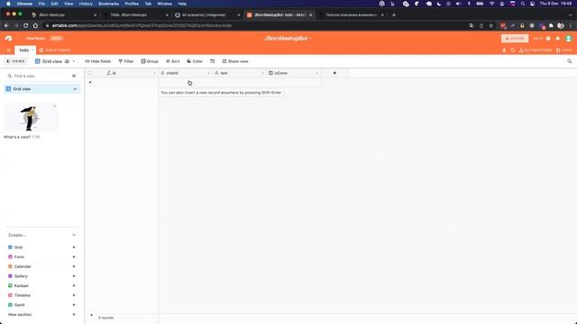Image resolution: width=577 pixels, height=324 pixels.
Task: Open the Interfaces section
Action: click(35, 38)
